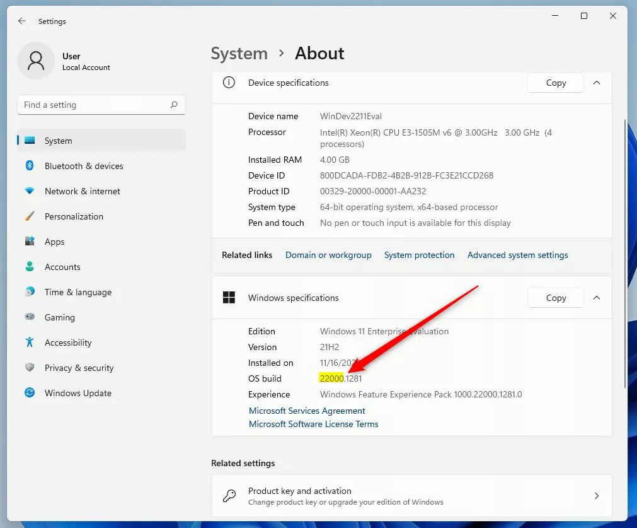Open Accounts settings page
Screen dimensions: 637x528
101,267
